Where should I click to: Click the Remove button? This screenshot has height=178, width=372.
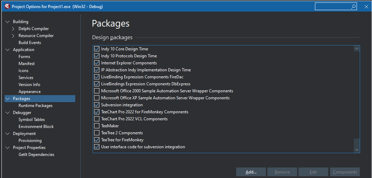(282, 172)
